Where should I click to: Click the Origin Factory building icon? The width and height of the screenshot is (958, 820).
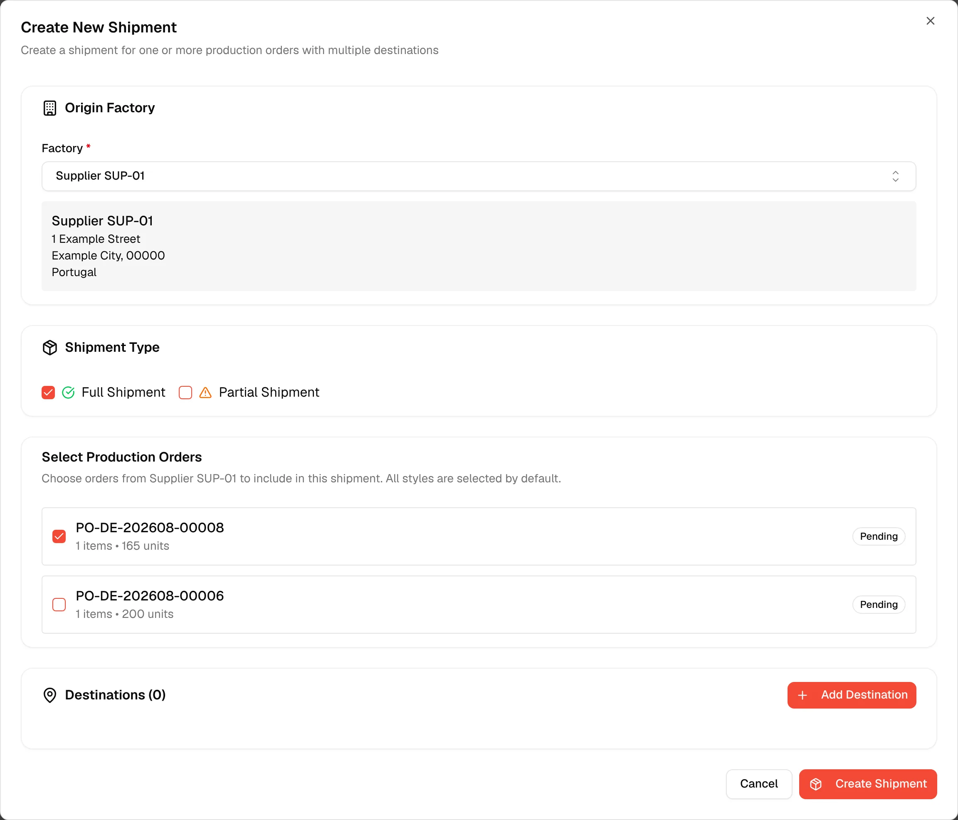(x=50, y=108)
